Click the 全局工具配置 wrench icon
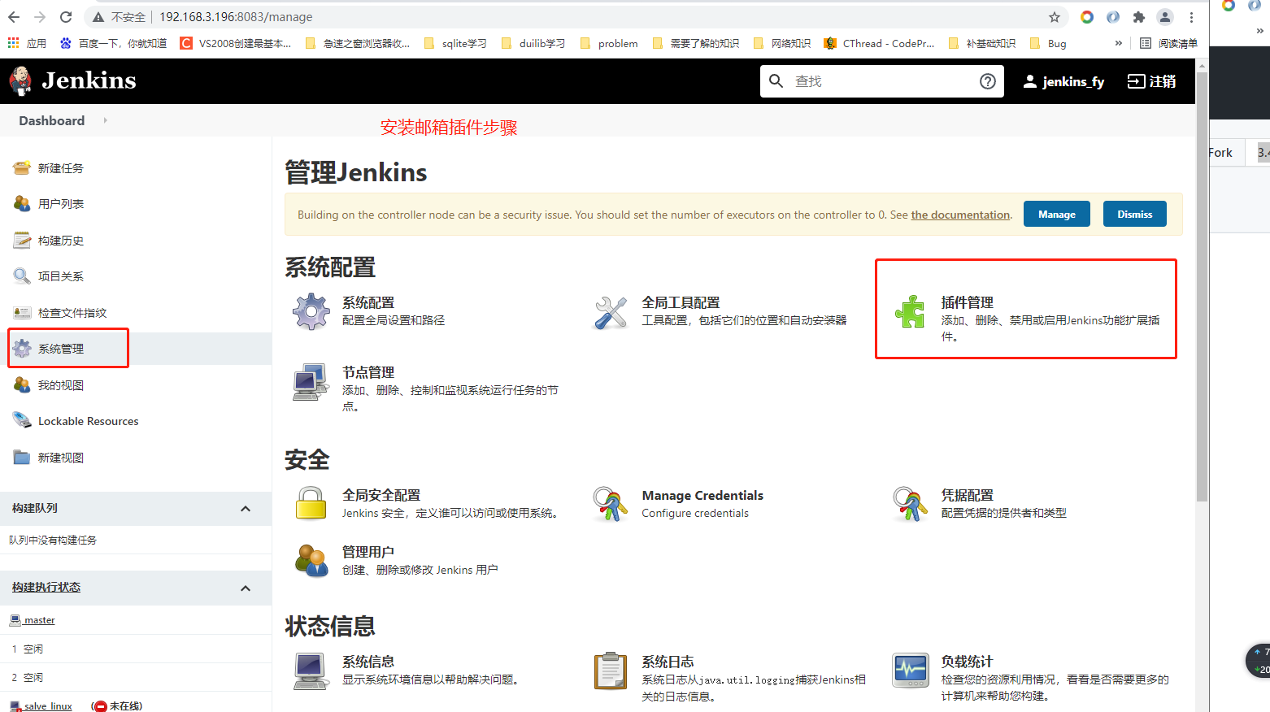 coord(611,312)
